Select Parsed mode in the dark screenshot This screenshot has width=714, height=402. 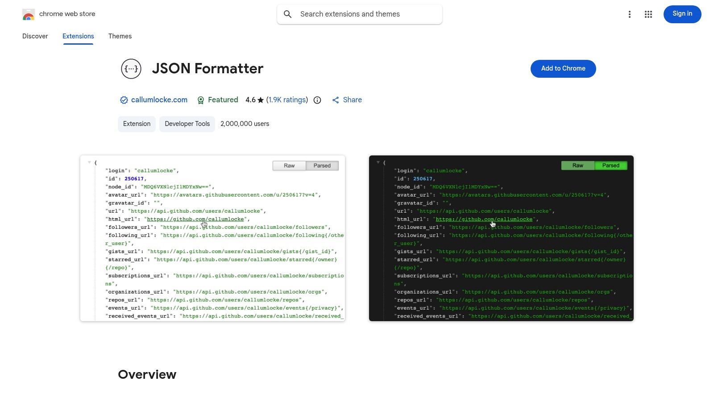[610, 165]
